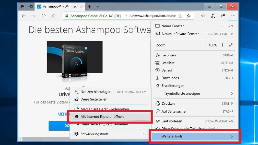Go to the home page icon
Image resolution: width=258 pixels, height=145 pixels.
[x=53, y=16]
